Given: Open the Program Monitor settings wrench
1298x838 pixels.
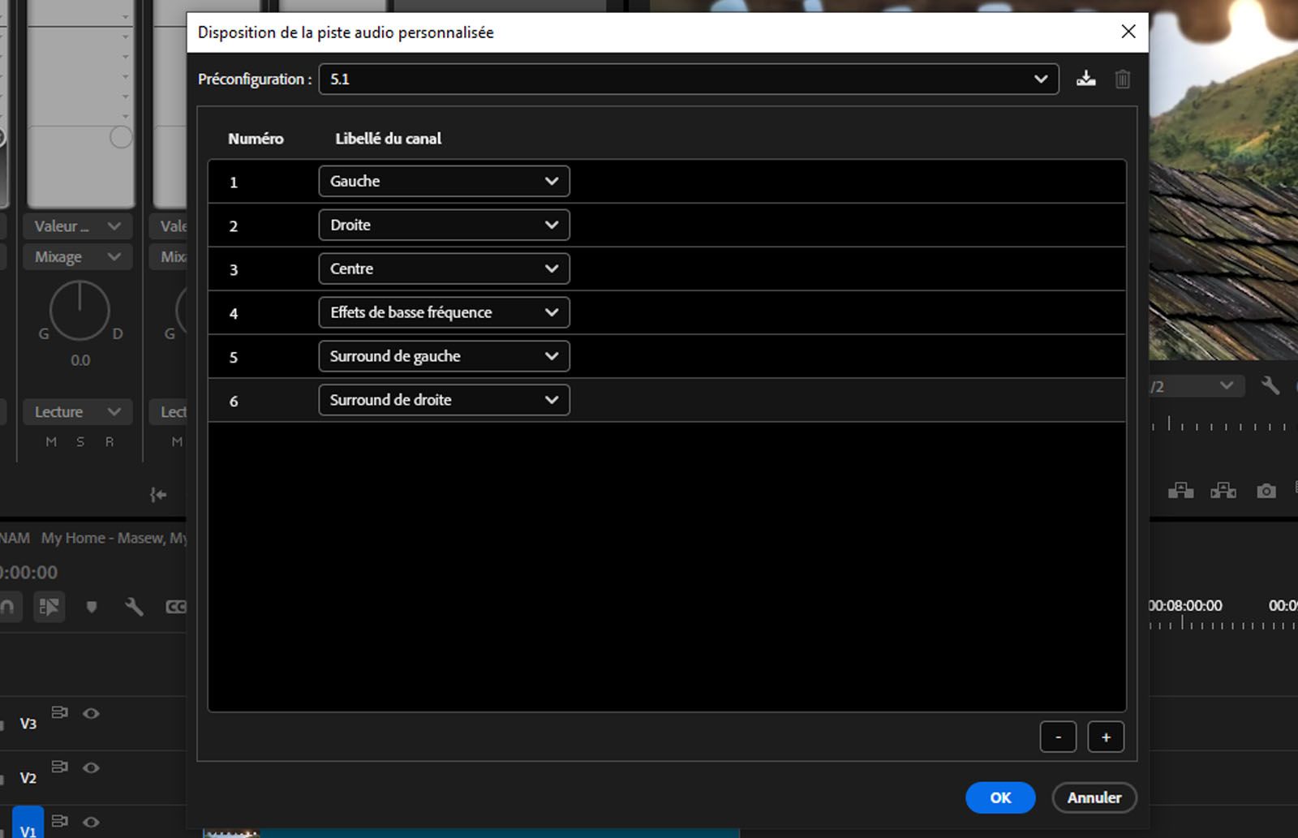Looking at the screenshot, I should tap(1270, 386).
